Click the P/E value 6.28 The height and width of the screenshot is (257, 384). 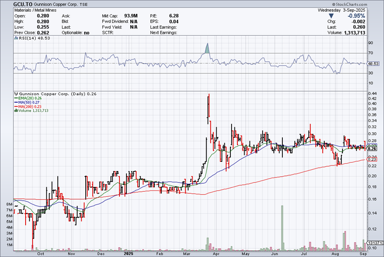pyautogui.click(x=174, y=16)
